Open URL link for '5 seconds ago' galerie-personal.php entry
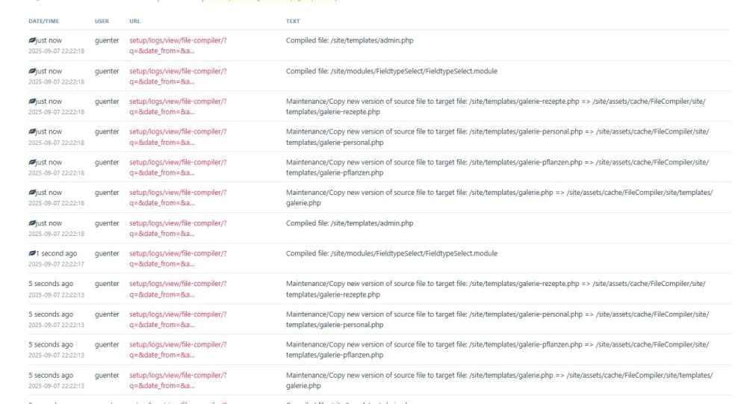Viewport: 747px width, 404px height. tap(178, 314)
